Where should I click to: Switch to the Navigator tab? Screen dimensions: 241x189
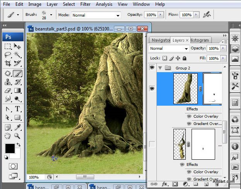click(160, 40)
